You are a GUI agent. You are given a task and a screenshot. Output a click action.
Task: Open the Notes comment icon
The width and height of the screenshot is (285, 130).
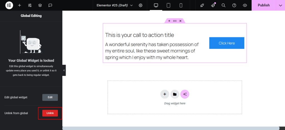tap(50, 5)
